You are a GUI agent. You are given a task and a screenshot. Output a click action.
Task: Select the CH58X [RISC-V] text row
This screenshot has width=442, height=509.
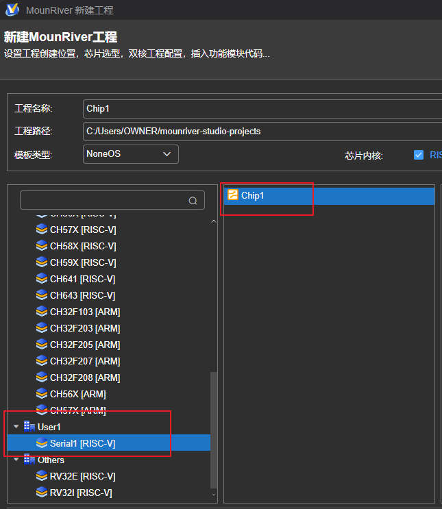click(83, 247)
